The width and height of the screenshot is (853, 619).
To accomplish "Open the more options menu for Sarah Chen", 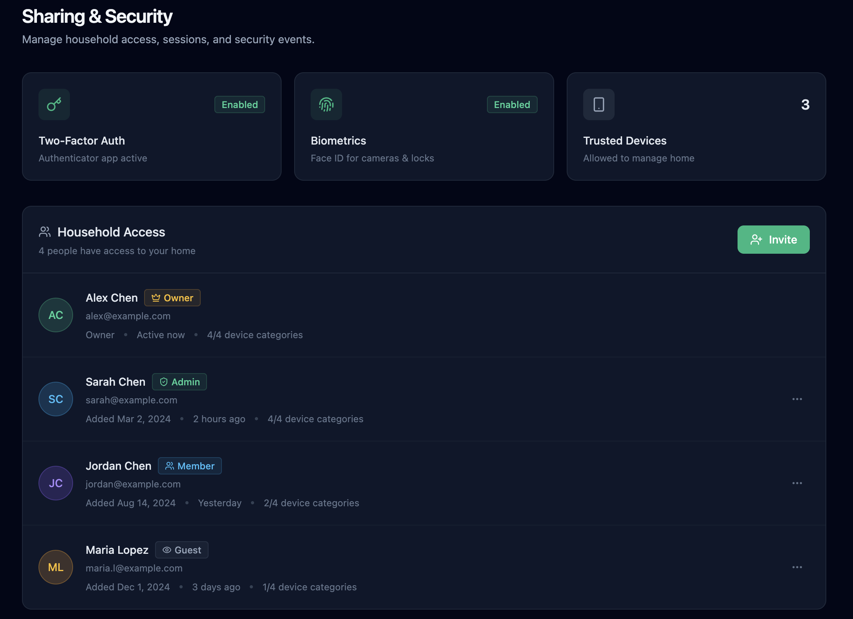I will pyautogui.click(x=797, y=399).
